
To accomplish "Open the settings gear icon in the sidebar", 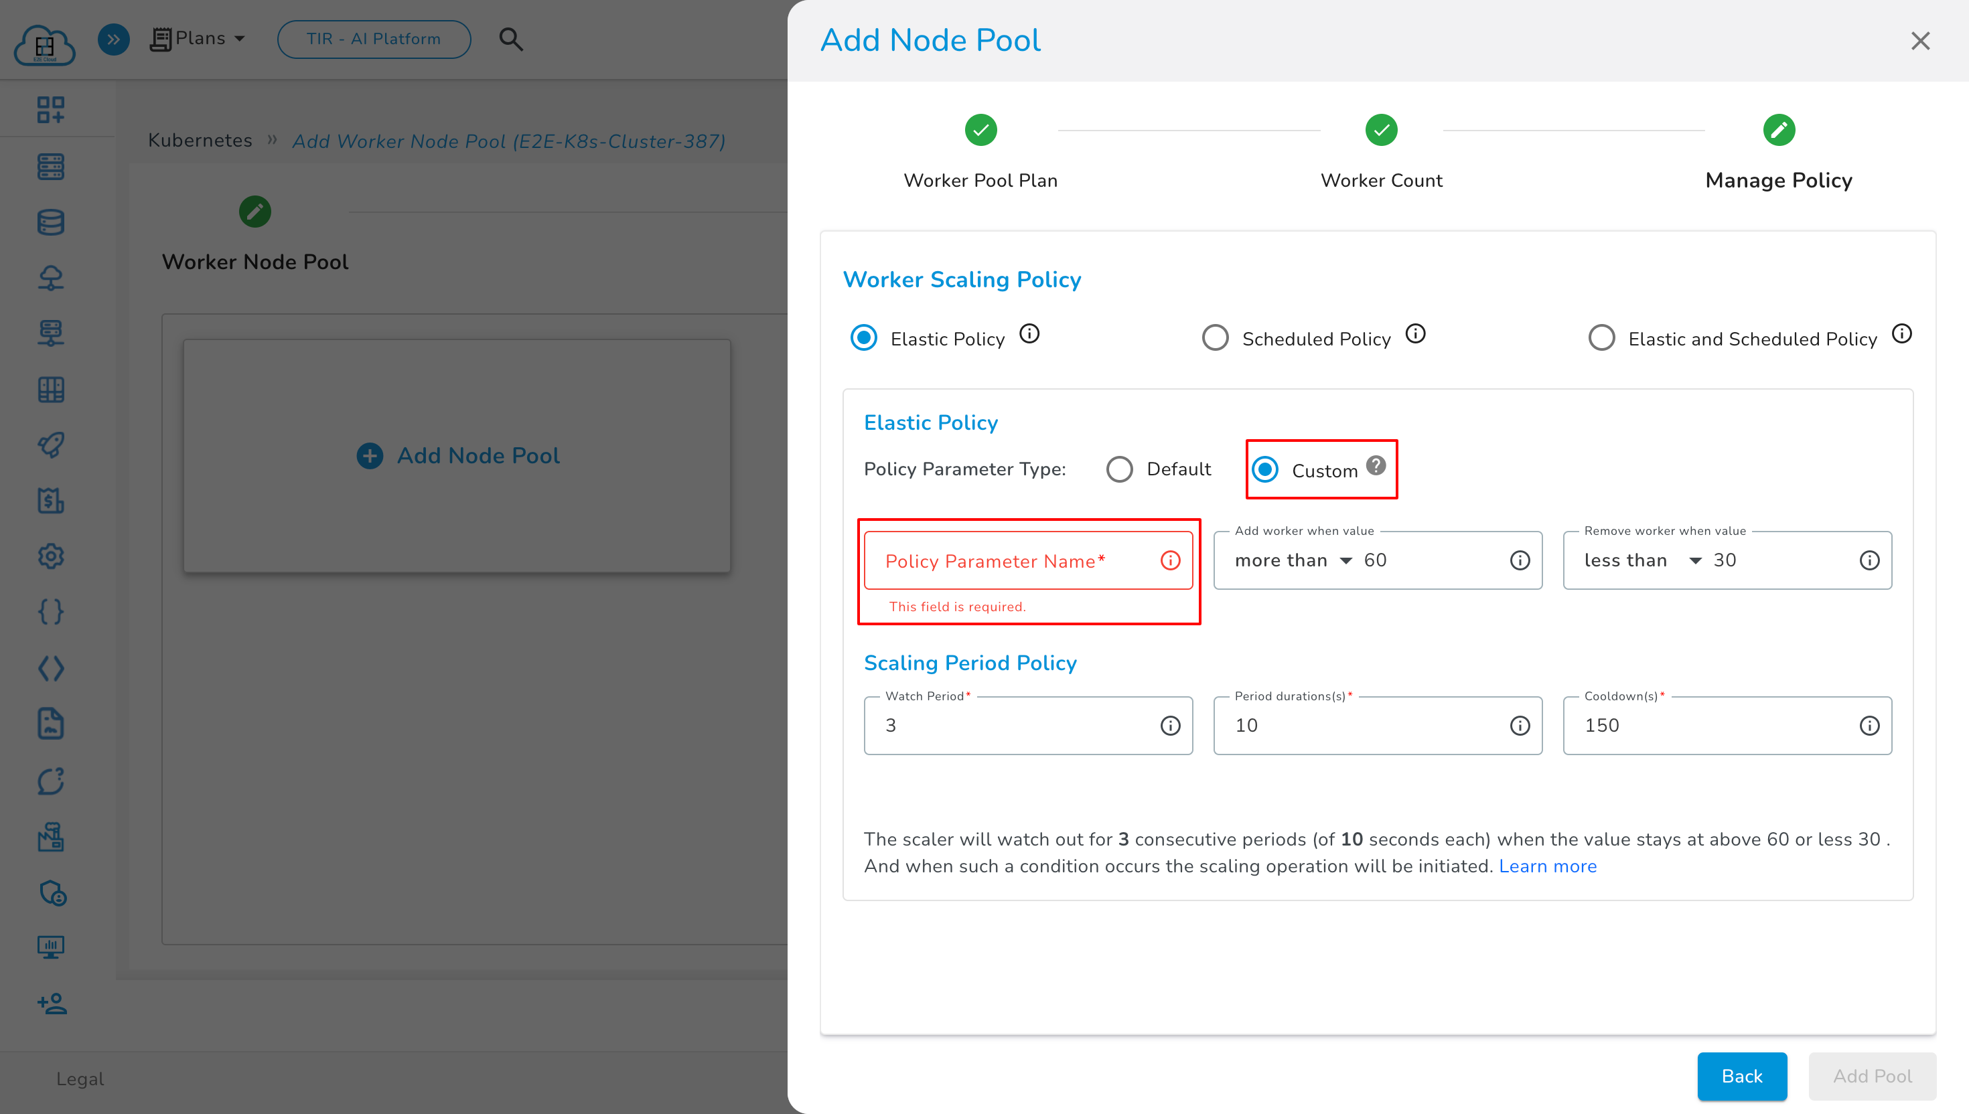I will [x=52, y=556].
